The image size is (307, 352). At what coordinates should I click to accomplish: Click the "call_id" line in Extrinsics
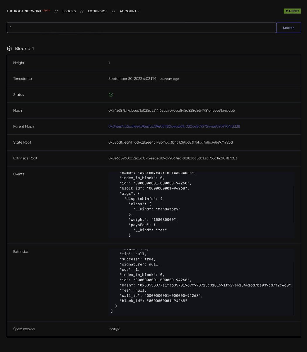point(161,295)
